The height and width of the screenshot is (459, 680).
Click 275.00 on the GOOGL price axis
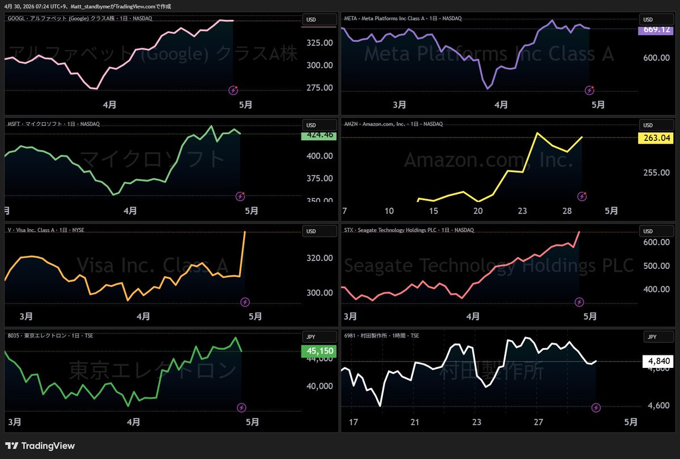point(318,88)
